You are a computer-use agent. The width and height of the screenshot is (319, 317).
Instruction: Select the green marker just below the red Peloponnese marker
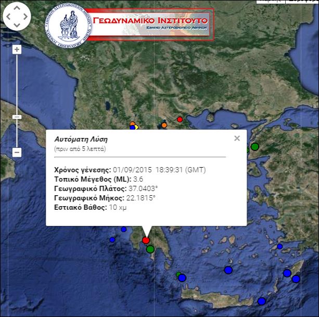coord(150,249)
